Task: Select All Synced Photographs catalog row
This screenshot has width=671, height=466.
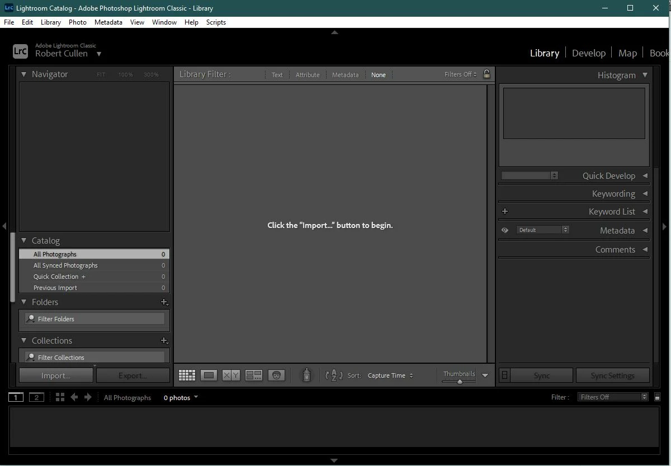Action: tap(94, 265)
